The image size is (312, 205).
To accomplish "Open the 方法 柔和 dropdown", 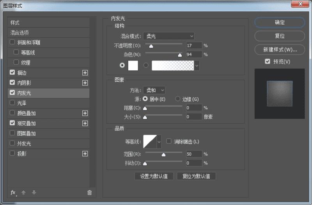I will click(x=154, y=90).
